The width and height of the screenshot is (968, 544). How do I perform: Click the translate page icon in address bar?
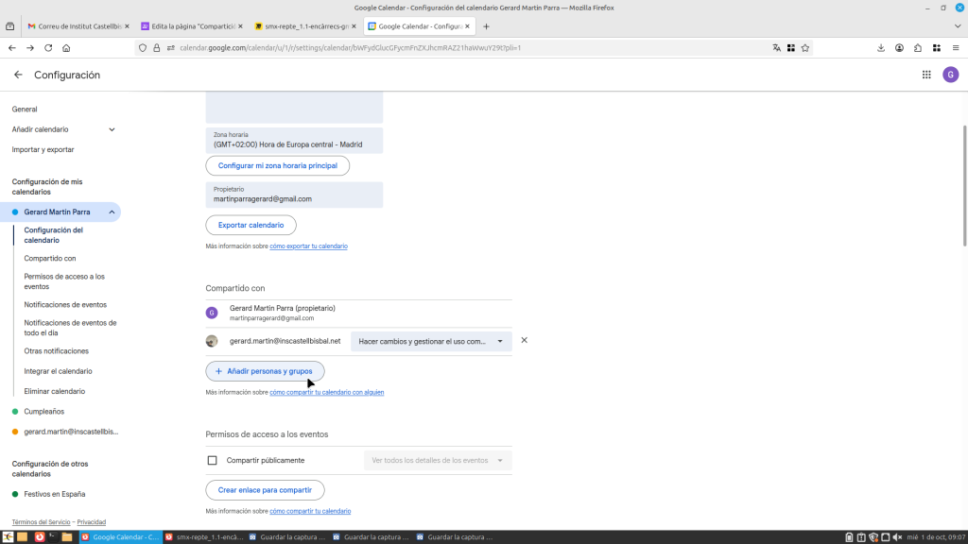click(x=777, y=48)
